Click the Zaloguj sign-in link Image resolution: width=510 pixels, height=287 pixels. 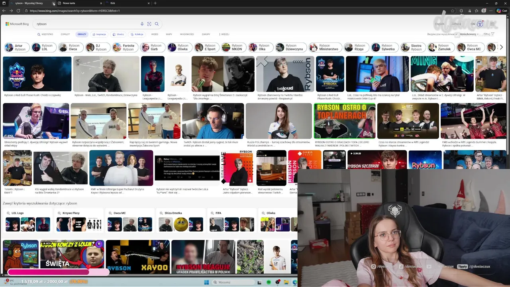click(456, 24)
